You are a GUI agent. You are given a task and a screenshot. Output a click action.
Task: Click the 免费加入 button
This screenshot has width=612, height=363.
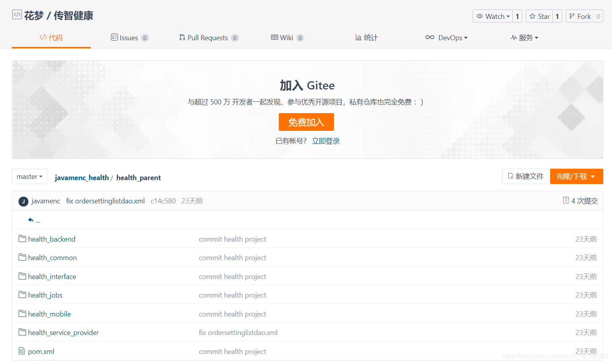click(306, 122)
